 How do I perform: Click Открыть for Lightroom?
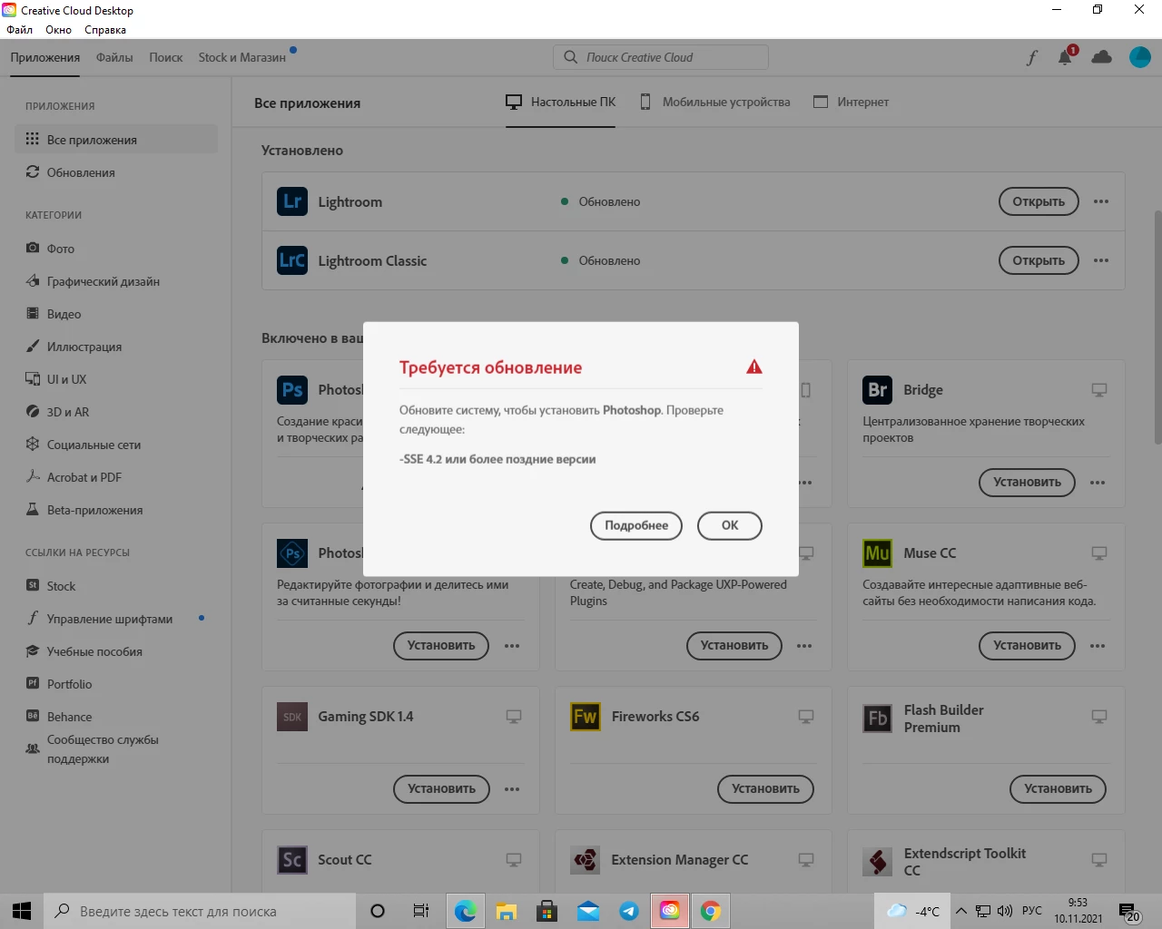pos(1039,201)
